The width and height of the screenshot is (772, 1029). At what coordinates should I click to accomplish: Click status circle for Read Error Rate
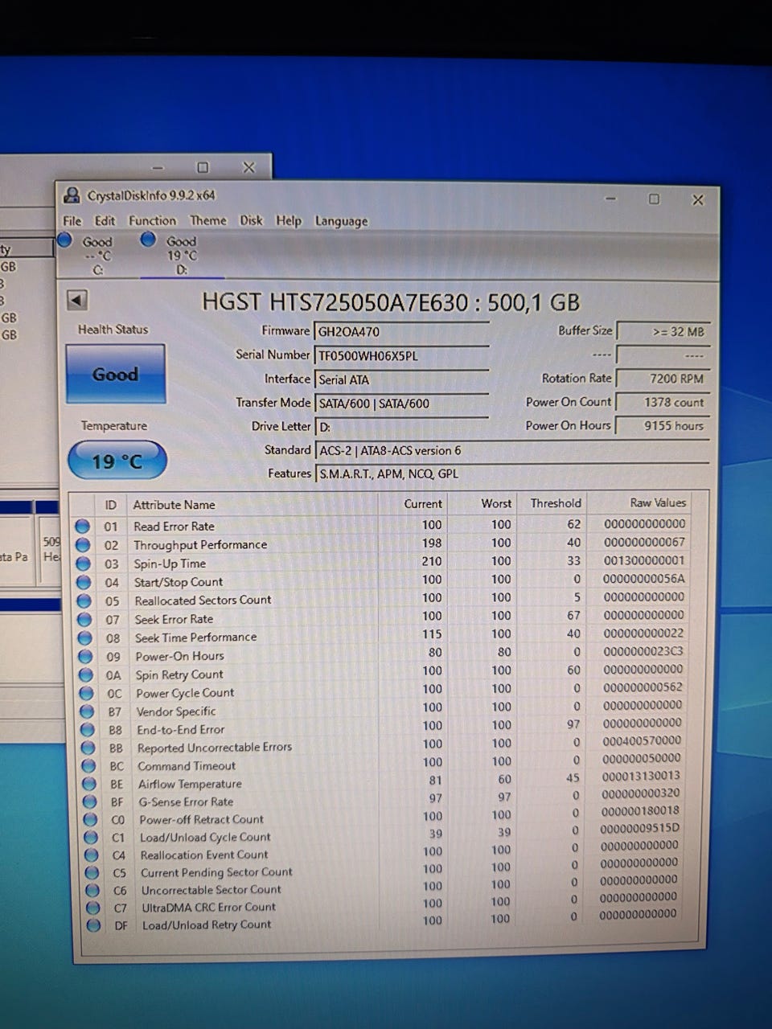click(82, 527)
